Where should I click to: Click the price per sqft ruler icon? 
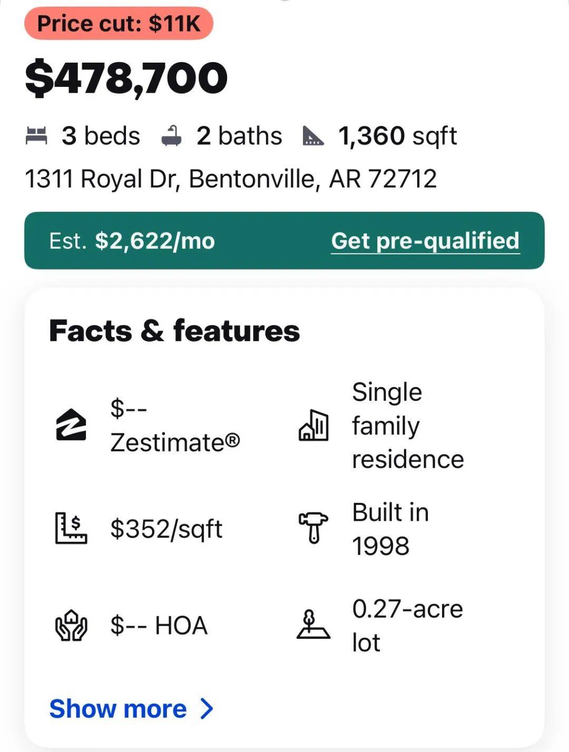pyautogui.click(x=71, y=528)
